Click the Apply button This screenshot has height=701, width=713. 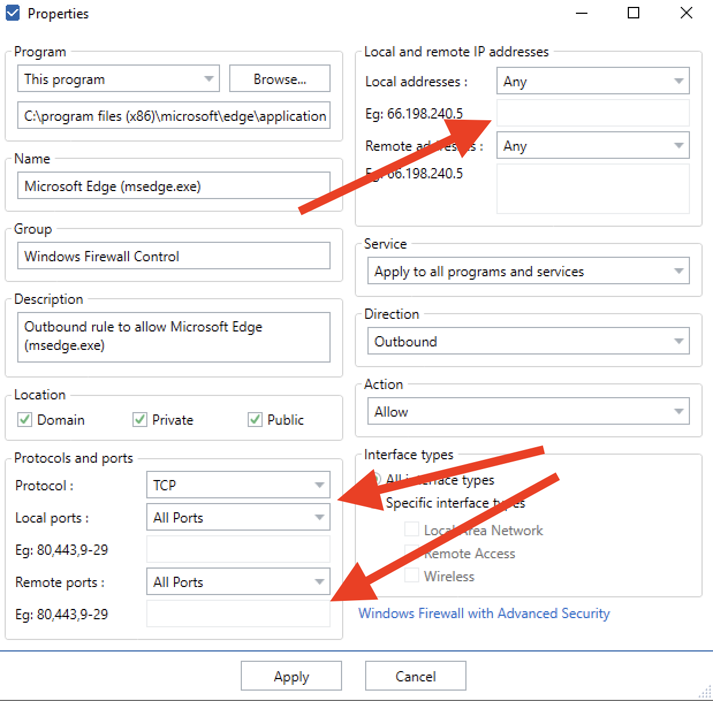291,676
